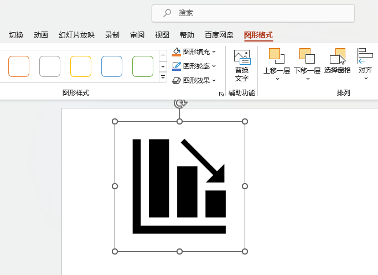The height and width of the screenshot is (275, 378).
Task: Click the right-middle resize handle
Action: [245, 186]
